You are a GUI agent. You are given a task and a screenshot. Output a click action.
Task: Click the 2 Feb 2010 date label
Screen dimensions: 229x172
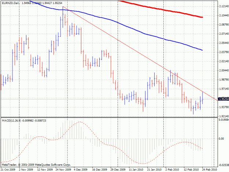172,169
